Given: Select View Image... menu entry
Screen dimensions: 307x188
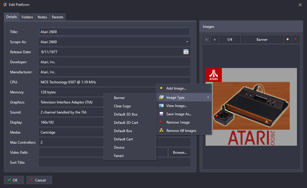Looking at the screenshot, I should click(x=184, y=106).
